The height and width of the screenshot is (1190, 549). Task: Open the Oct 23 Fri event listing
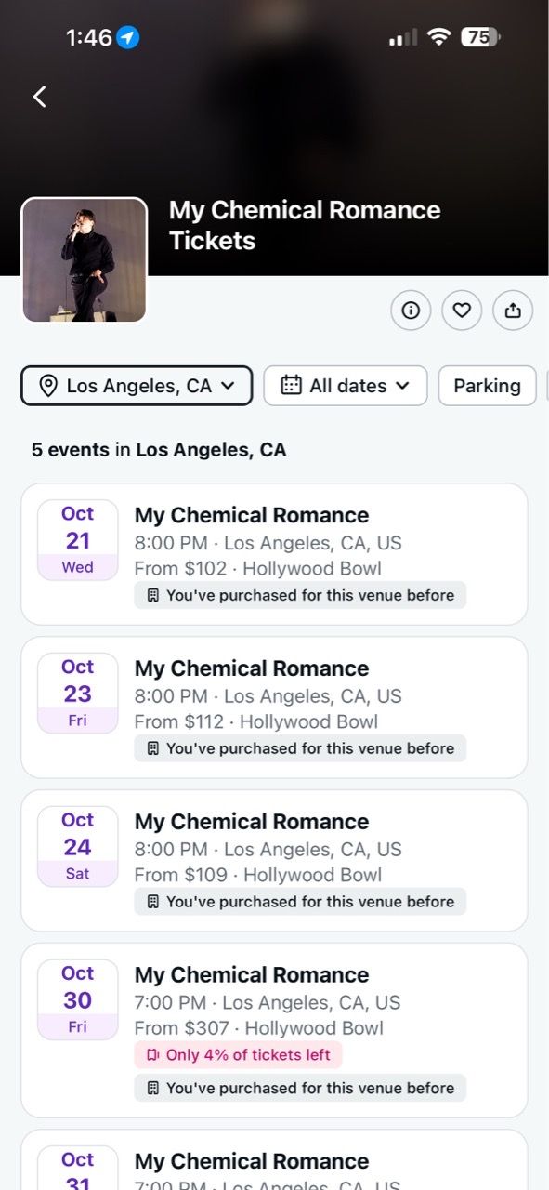pos(274,707)
